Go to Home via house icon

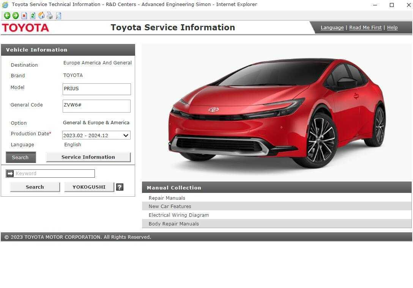[x=41, y=16]
